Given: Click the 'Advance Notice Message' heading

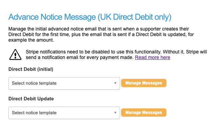Looking at the screenshot, I should (x=52, y=17).
